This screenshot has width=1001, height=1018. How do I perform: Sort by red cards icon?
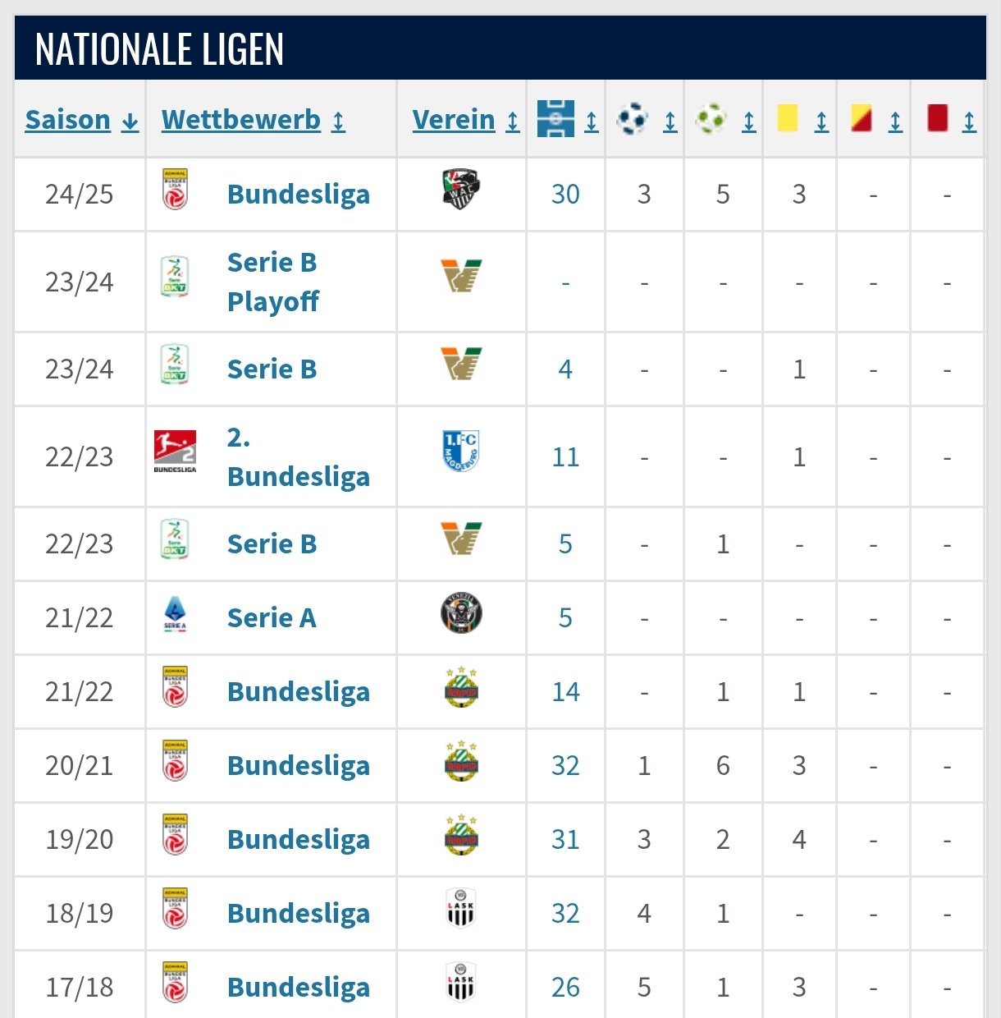click(937, 118)
